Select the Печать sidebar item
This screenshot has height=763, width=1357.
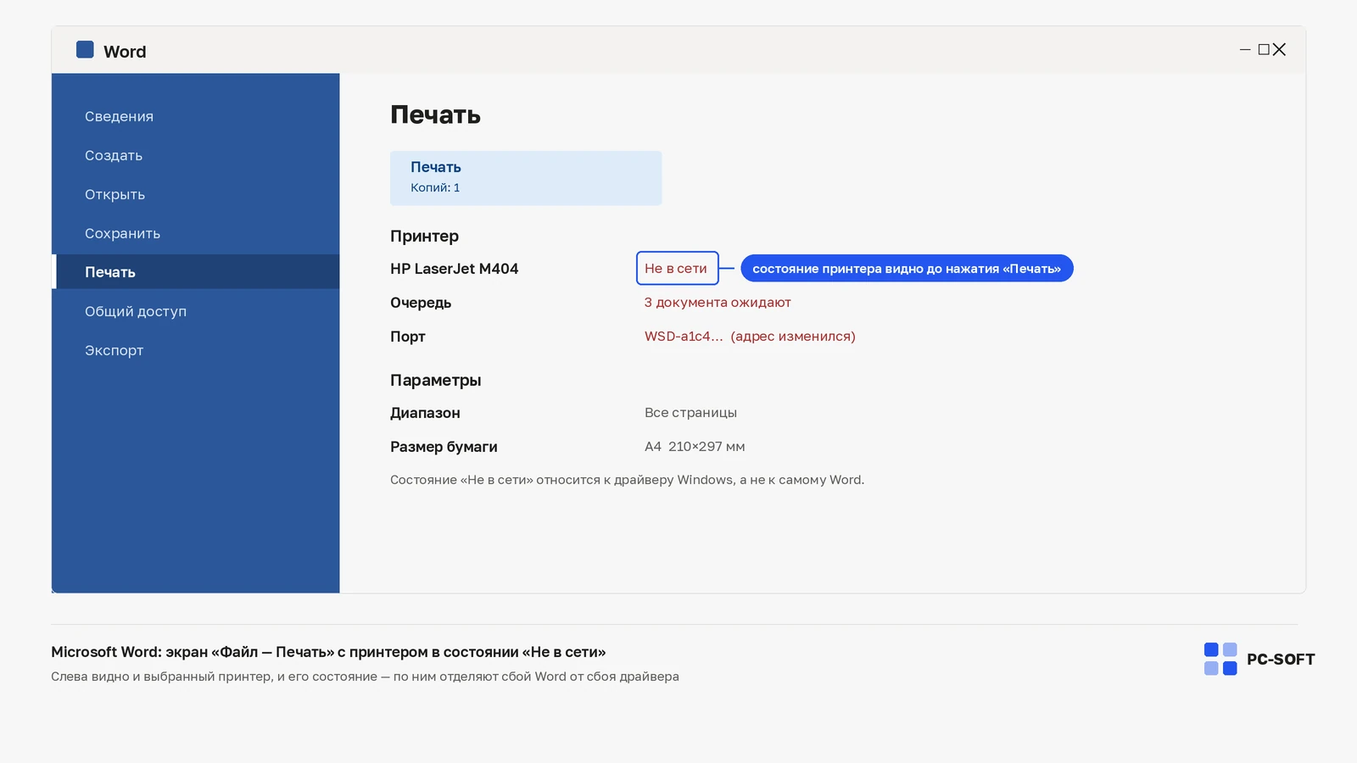click(196, 272)
